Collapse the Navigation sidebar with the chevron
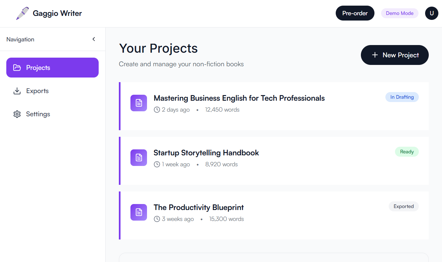 [x=94, y=39]
